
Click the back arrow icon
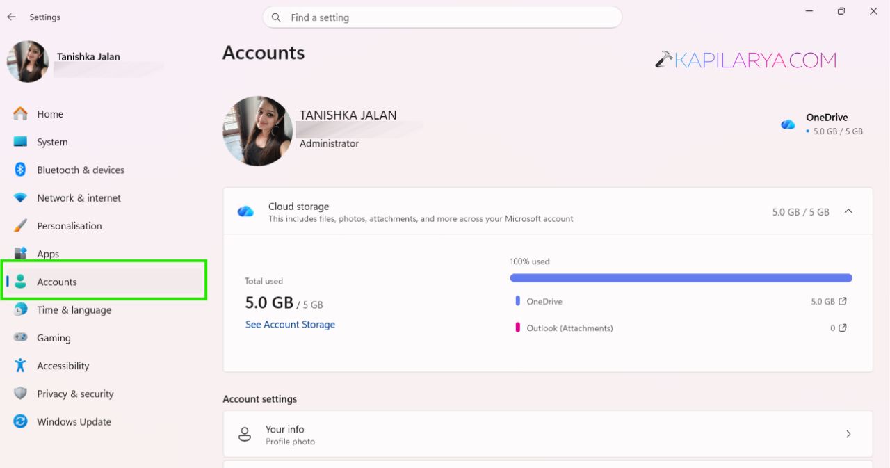(x=11, y=17)
